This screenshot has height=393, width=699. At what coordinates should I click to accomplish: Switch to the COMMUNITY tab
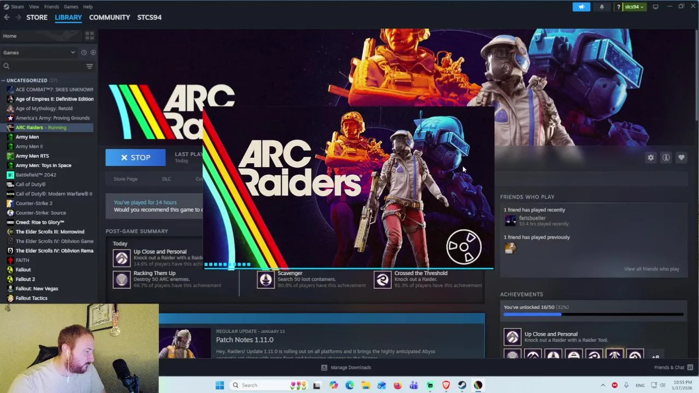coord(109,17)
